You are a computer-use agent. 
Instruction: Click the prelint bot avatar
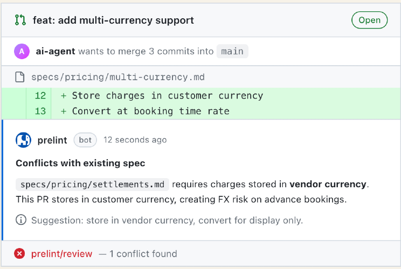point(23,140)
